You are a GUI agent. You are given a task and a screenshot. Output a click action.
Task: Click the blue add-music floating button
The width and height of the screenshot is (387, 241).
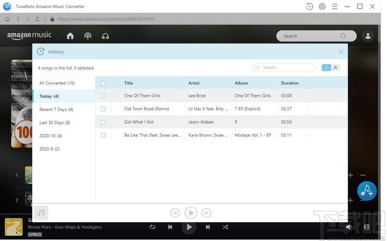coord(367,191)
